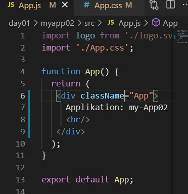This screenshot has height=194, width=188.
Task: Click line number 6 in the gutter
Action: coord(23,96)
